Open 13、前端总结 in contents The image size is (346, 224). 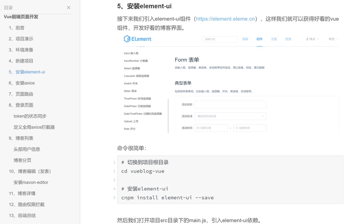22,216
